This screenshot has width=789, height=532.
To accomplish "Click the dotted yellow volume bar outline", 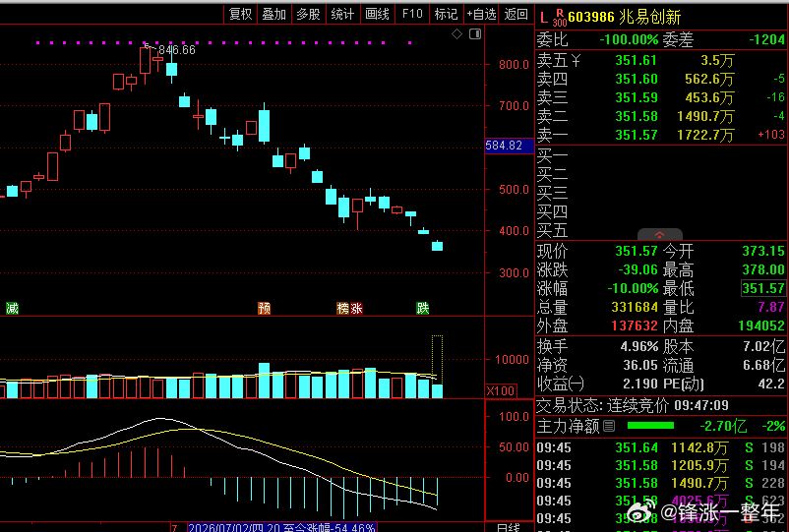I will (437, 360).
